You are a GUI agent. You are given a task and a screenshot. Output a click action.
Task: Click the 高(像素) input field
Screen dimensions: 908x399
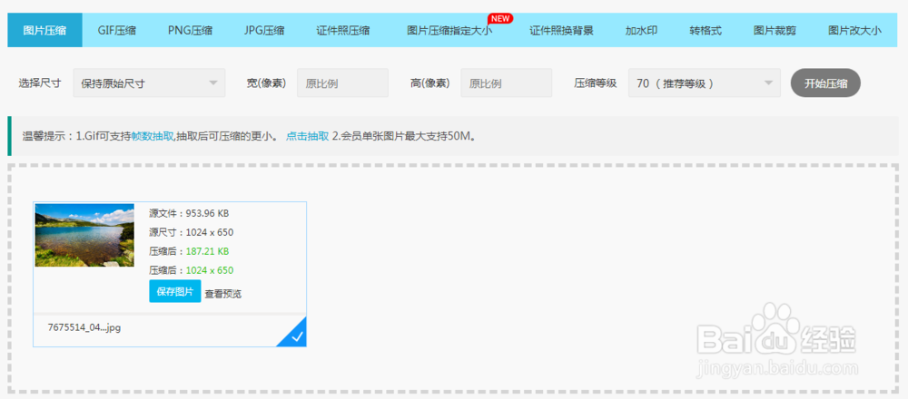click(507, 83)
